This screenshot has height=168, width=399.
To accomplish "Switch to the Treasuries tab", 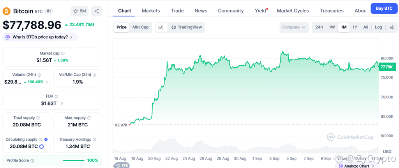I will click(x=332, y=10).
